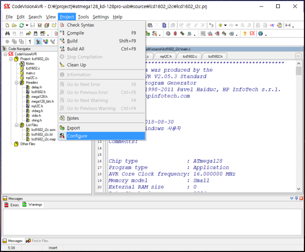Open editor tabs dropdown at right edge
Screen dimensions: 305x252
[299, 56]
